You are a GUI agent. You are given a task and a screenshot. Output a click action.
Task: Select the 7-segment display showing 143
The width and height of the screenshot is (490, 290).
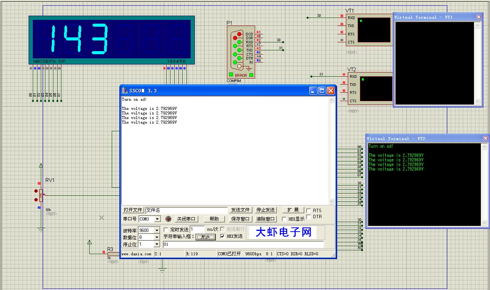112,39
